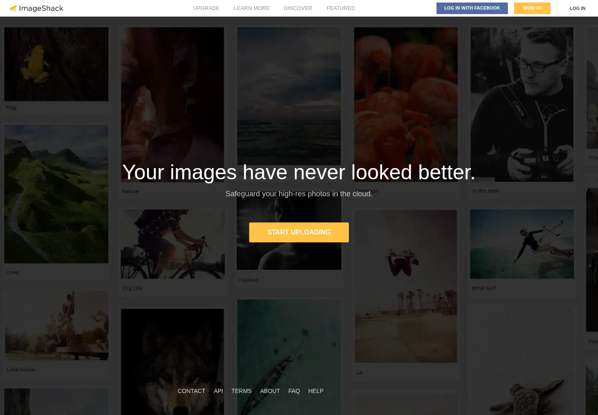This screenshot has height=415, width=598.
Task: Open the sea turtle photo
Action: [522, 361]
